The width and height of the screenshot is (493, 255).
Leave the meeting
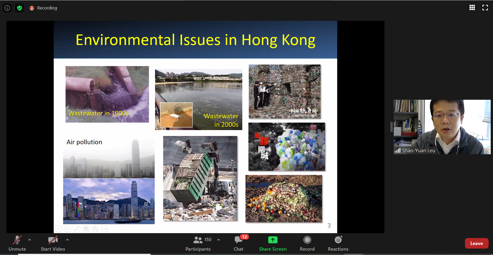[x=476, y=243]
